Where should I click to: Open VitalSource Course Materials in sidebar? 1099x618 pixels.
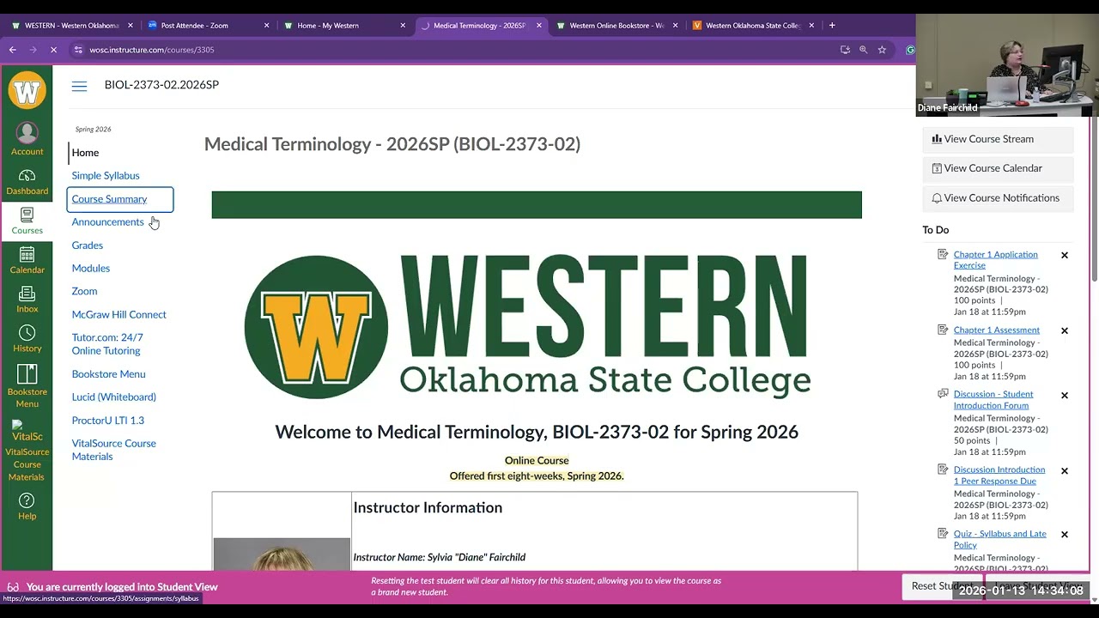(27, 451)
